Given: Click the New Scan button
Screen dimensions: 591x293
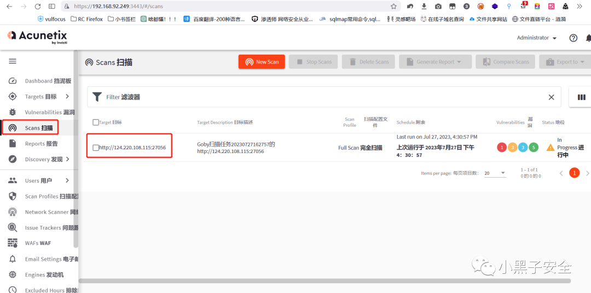Looking at the screenshot, I should 262,62.
